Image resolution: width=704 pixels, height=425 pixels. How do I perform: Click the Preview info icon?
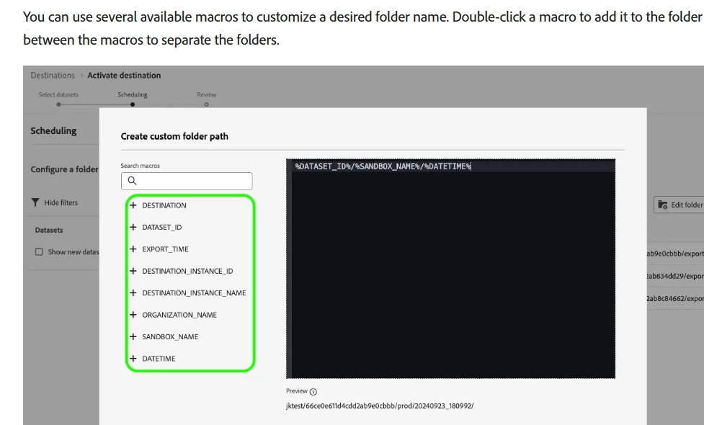pyautogui.click(x=313, y=392)
